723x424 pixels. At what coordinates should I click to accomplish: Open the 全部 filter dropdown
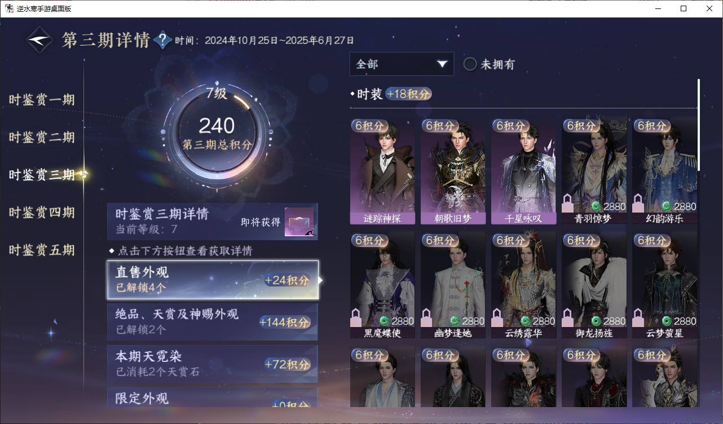pos(402,64)
